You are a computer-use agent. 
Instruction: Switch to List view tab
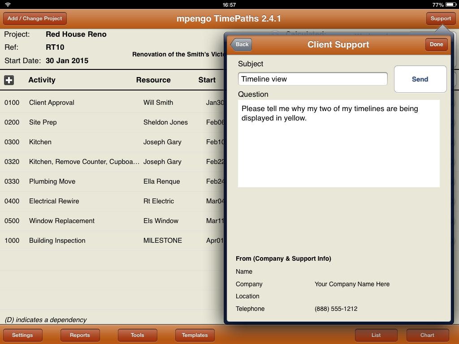pos(376,335)
